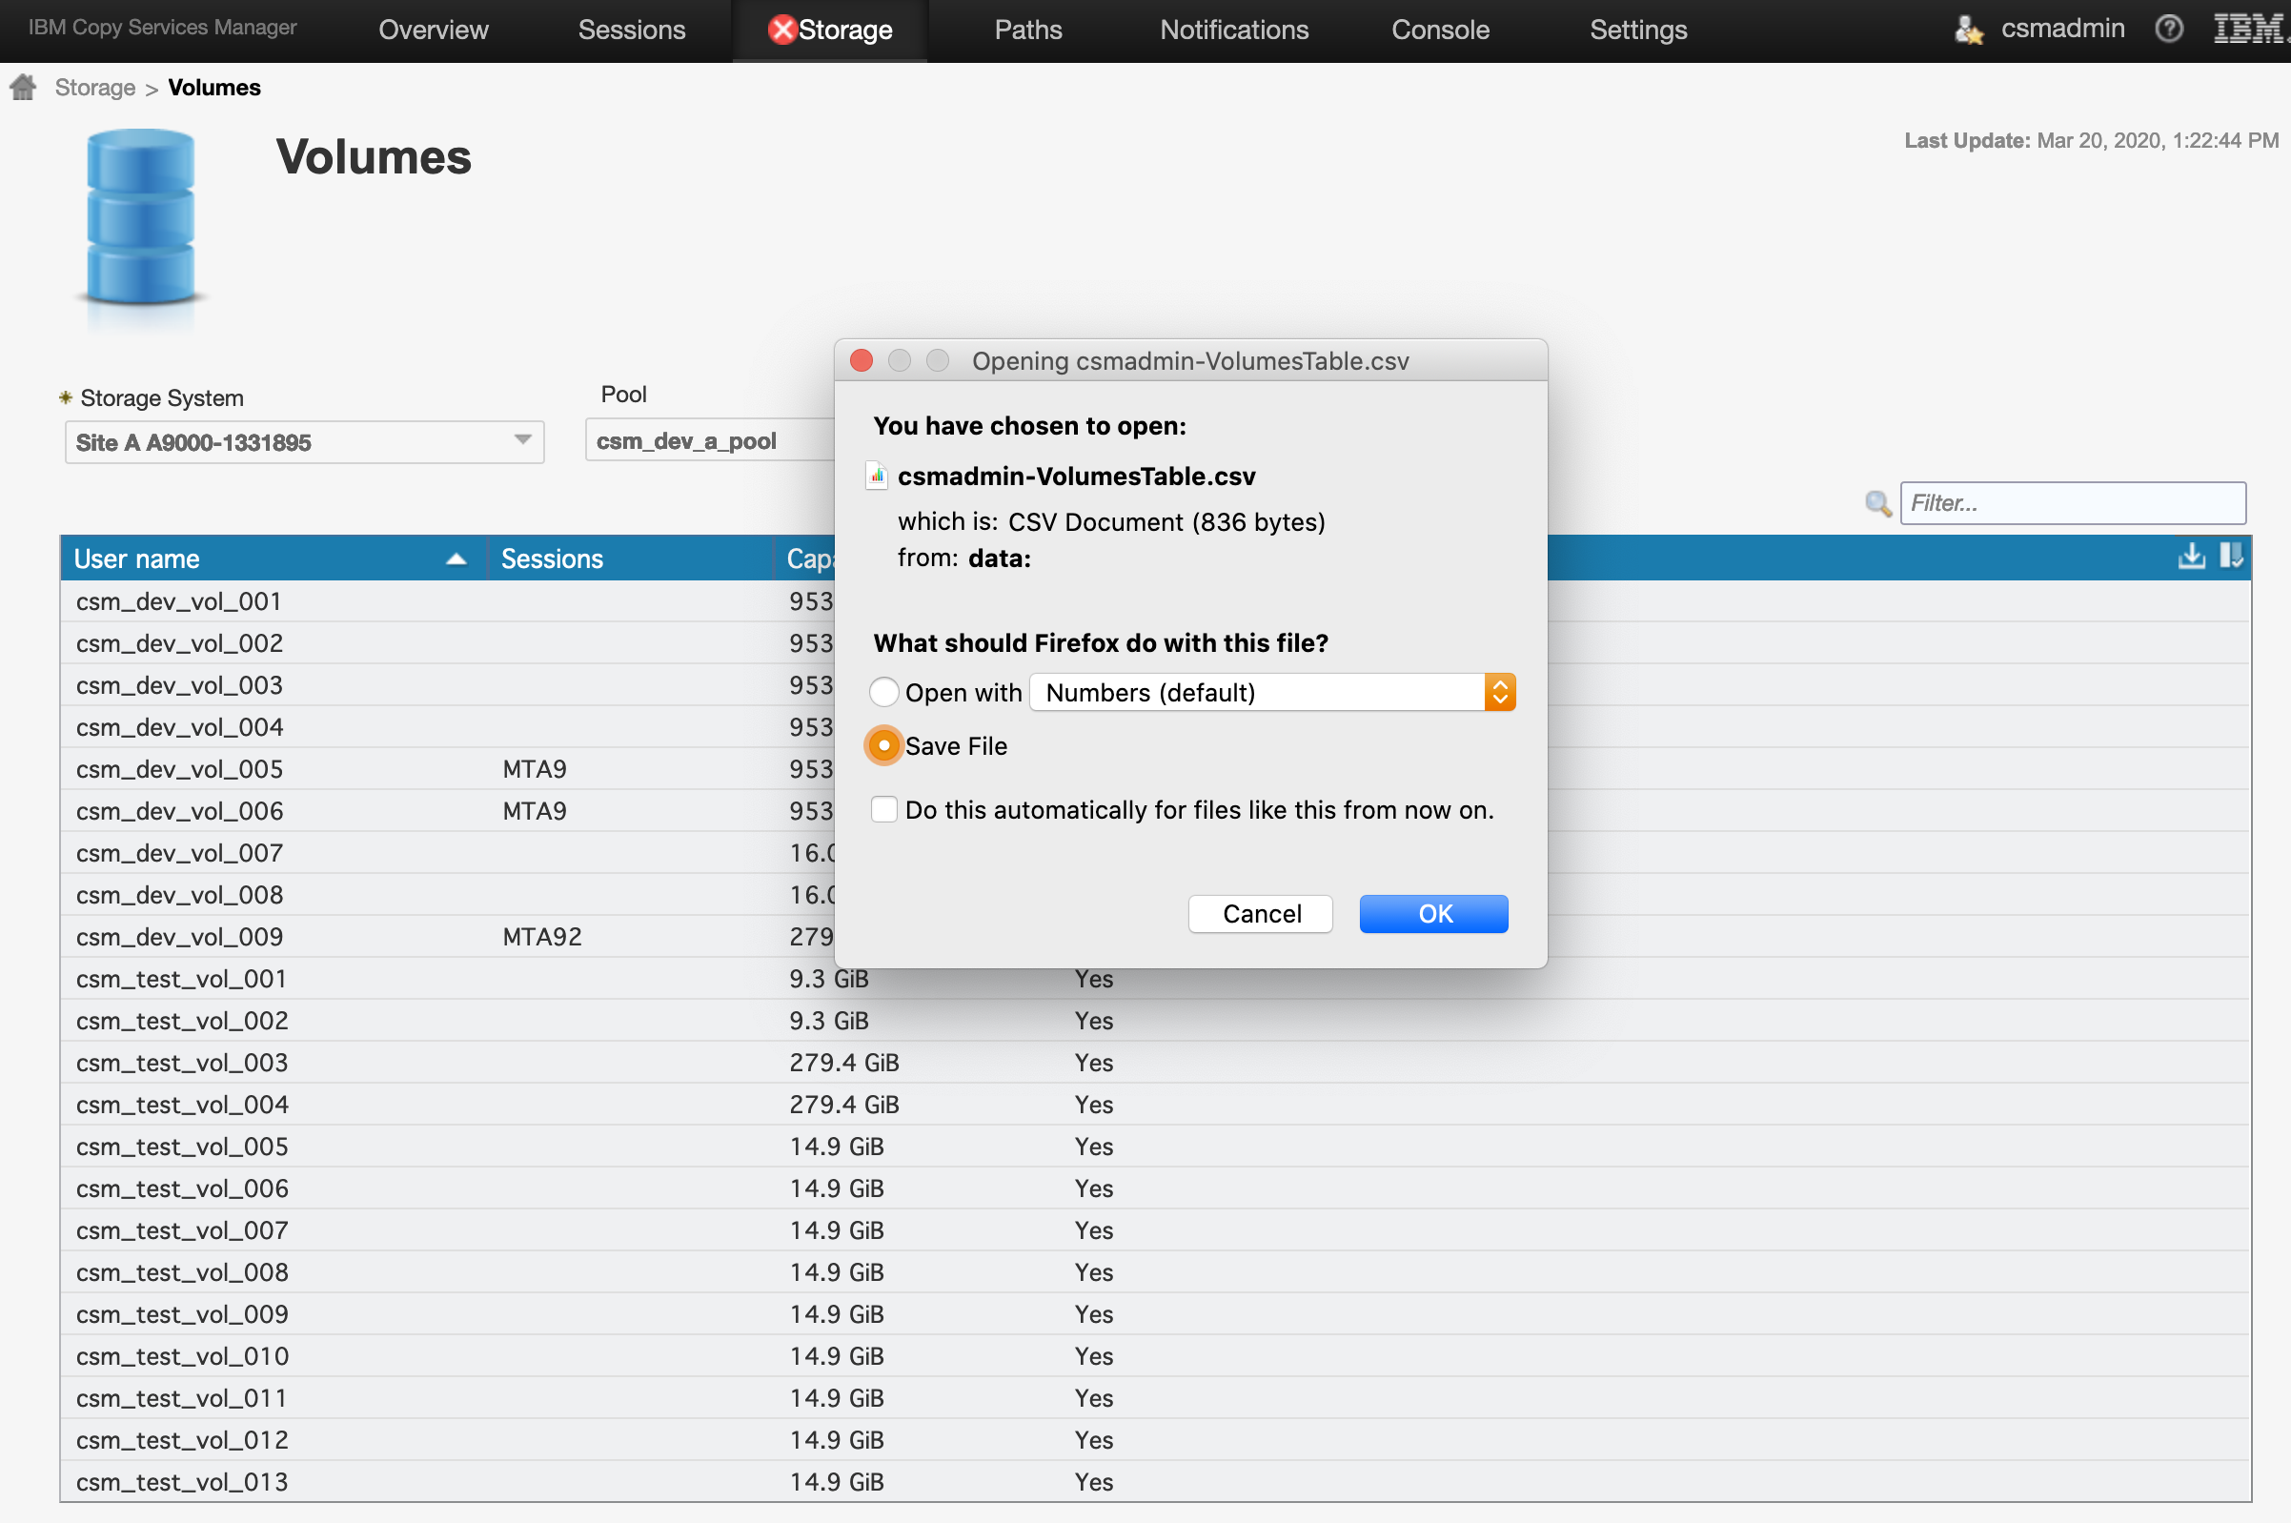Click csmadmin-VolumesTable.csv file name in dialog
The width and height of the screenshot is (2291, 1523).
click(x=1076, y=476)
